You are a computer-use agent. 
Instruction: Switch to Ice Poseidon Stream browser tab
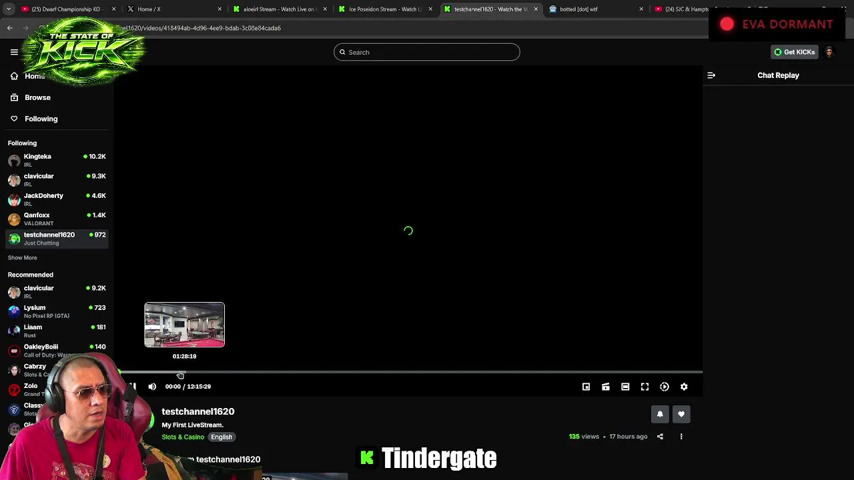(385, 9)
